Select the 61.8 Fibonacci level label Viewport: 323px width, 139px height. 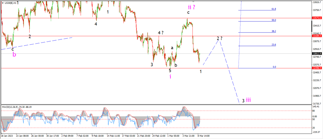(x=274, y=9)
